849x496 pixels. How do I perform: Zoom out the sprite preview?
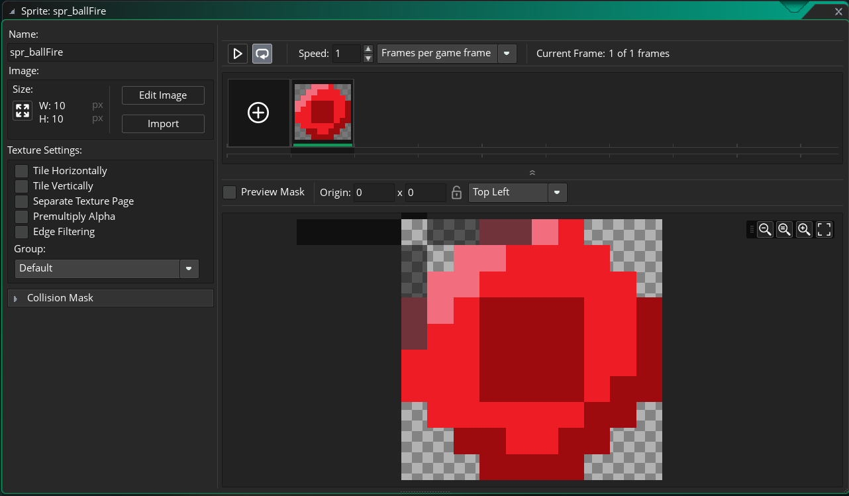(765, 230)
